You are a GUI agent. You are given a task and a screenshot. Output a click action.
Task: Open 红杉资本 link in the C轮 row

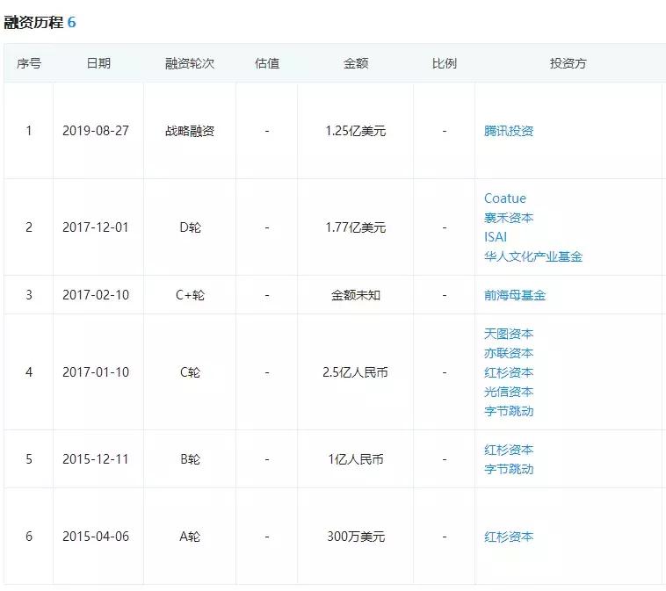[x=509, y=372]
